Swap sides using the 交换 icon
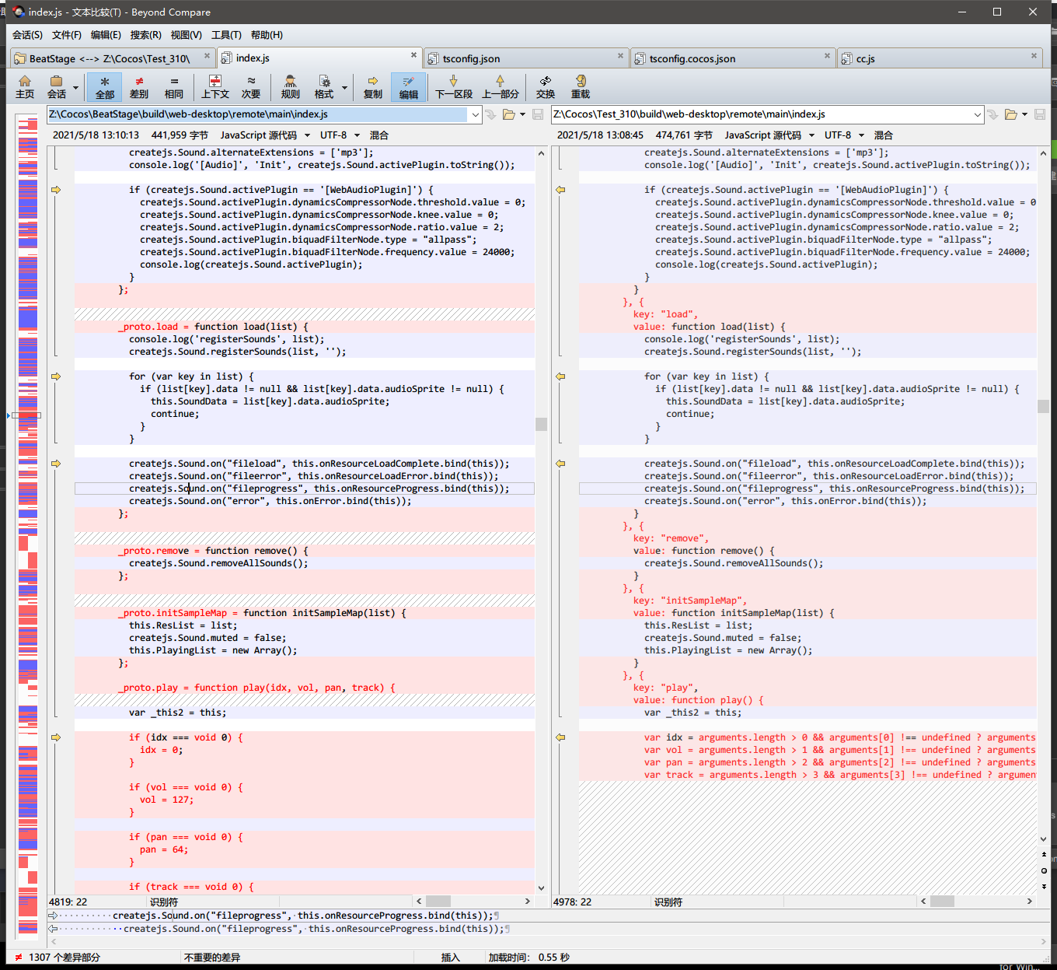 coord(546,86)
